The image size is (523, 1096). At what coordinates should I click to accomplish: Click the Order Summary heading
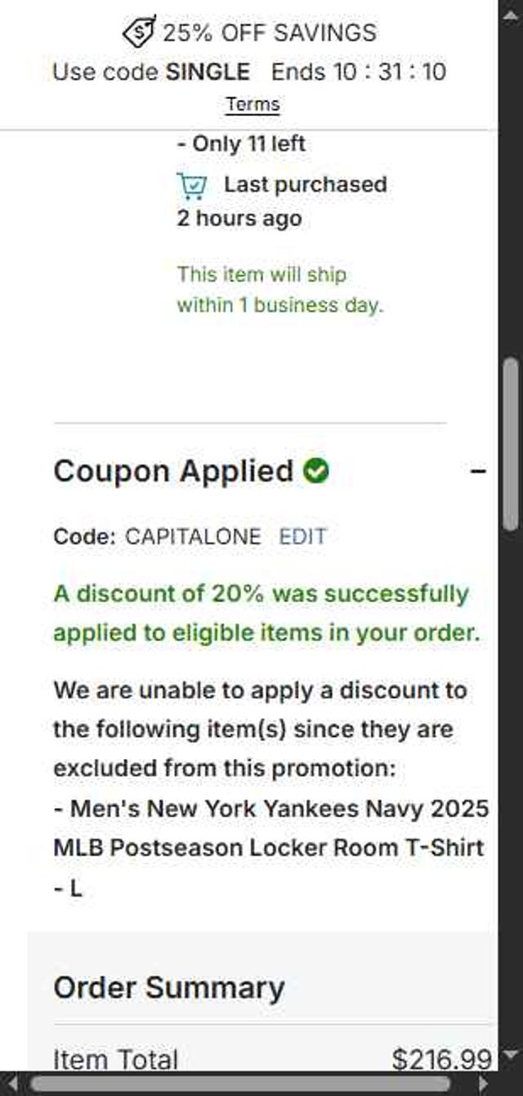pyautogui.click(x=168, y=987)
